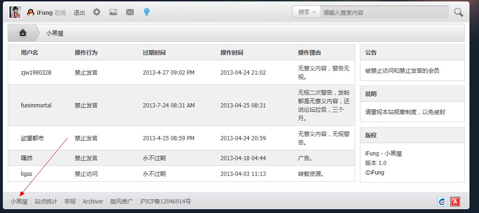This screenshot has width=479, height=213.
Task: Click the 小黑屋 breadcrumb item
Action: [x=55, y=33]
